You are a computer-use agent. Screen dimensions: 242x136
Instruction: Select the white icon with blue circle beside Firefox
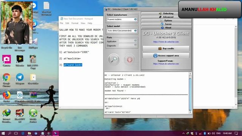[20, 98]
